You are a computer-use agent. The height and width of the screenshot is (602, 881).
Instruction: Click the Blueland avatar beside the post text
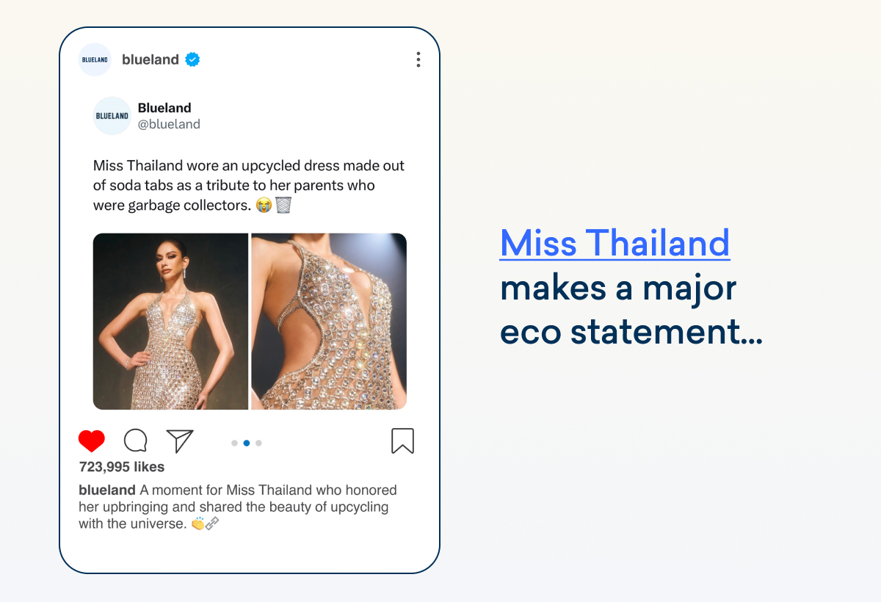(112, 115)
